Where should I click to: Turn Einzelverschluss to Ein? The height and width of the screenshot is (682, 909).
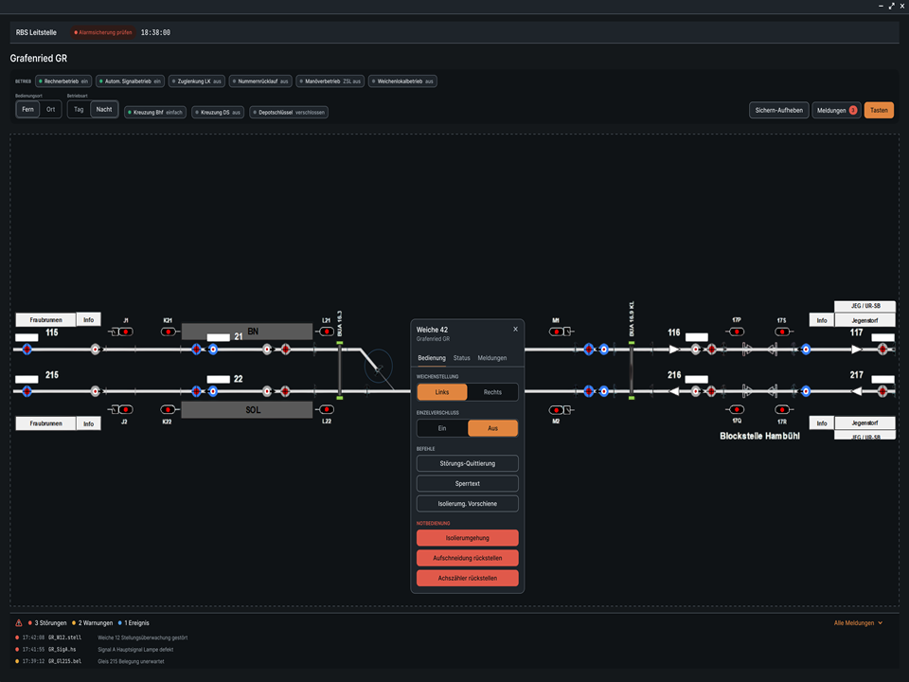(442, 428)
